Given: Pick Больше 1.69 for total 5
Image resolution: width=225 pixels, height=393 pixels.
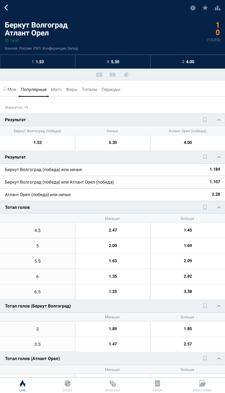Looking at the screenshot, I should click(x=187, y=246).
